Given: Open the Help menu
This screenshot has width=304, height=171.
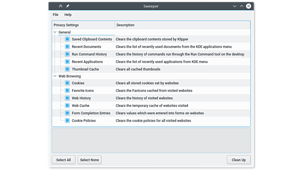Looking at the screenshot, I should (x=68, y=15).
